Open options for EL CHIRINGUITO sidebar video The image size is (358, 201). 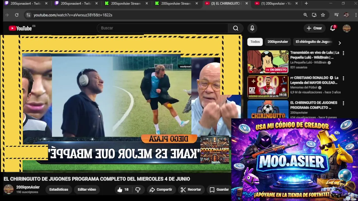coord(343,103)
